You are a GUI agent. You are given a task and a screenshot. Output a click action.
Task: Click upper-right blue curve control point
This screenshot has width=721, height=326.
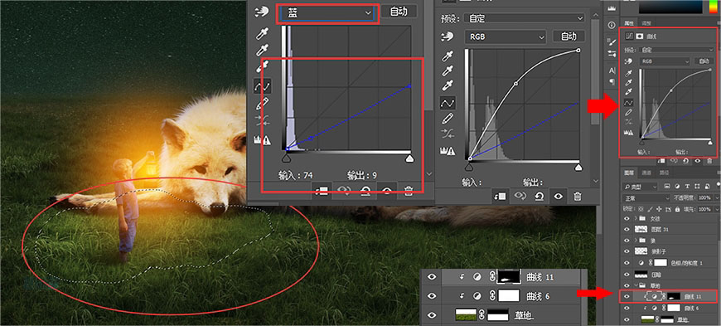(409, 86)
